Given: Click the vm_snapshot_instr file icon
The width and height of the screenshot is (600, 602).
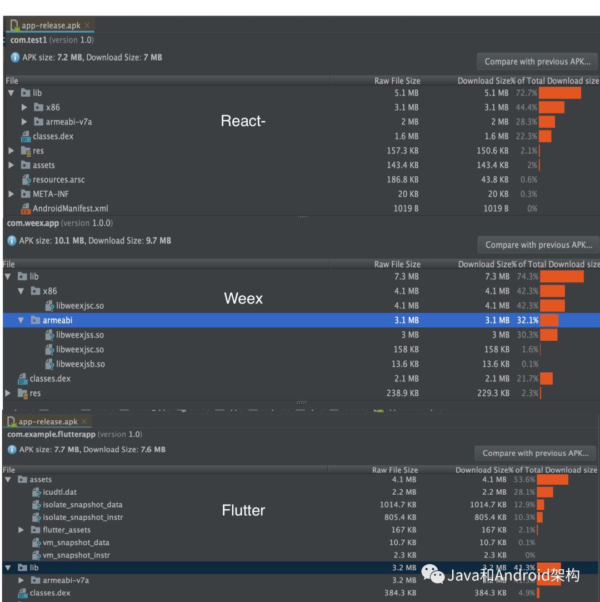Looking at the screenshot, I should pos(37,555).
